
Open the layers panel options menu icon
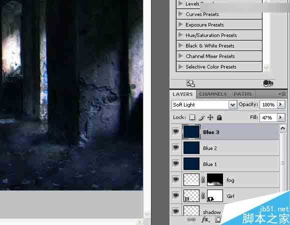282,94
